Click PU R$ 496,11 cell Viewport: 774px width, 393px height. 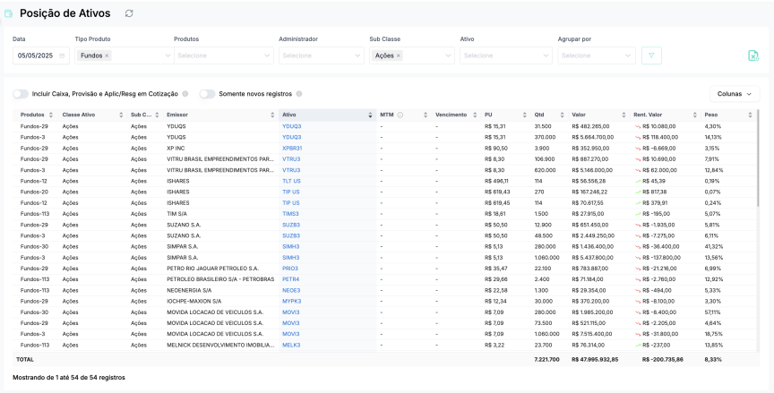[496, 181]
